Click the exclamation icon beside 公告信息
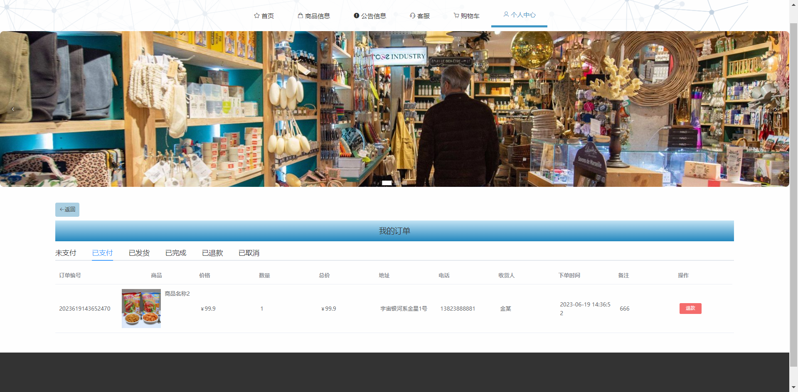This screenshot has width=798, height=392. 356,16
